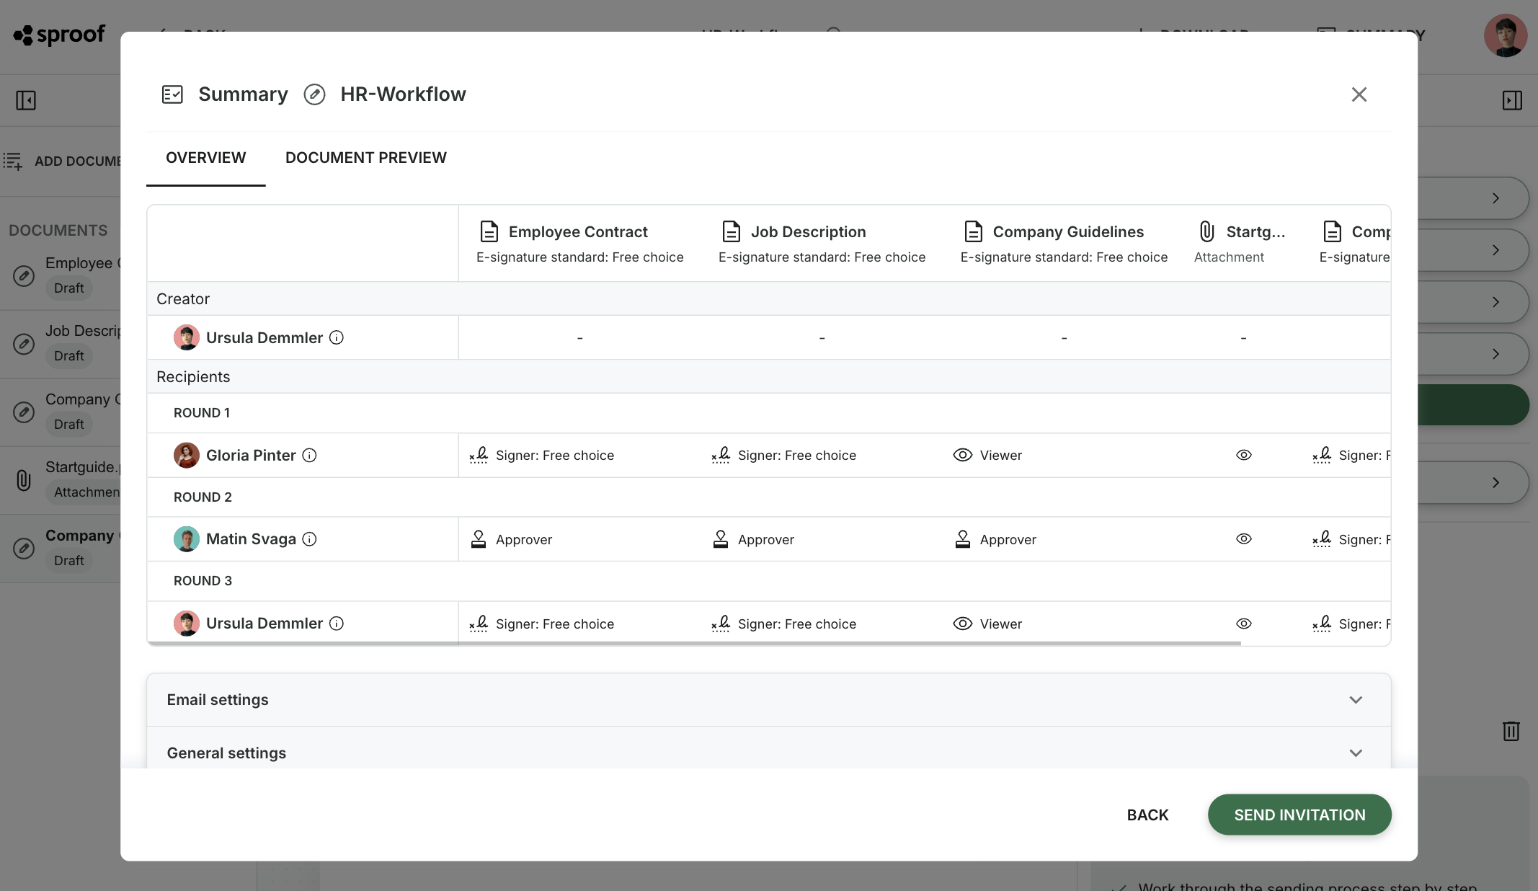This screenshot has width=1538, height=891.
Task: Click the first chevron arrow in the right panel
Action: (1495, 198)
